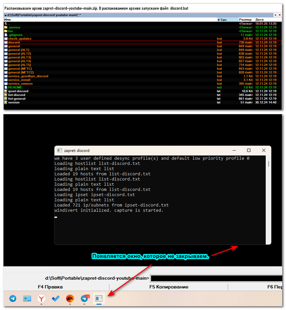
Task: Select the service_install file
Action: pos(143,80)
